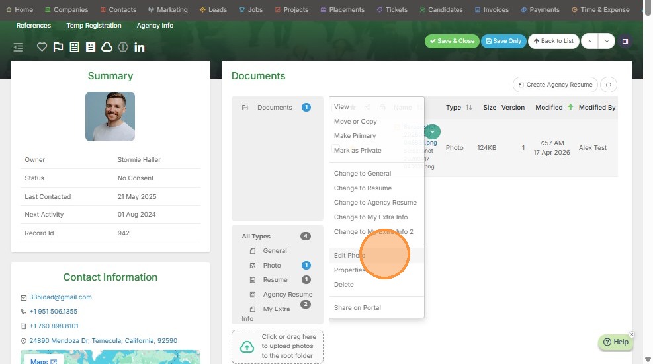Open Marketing in top navigation

(168, 9)
